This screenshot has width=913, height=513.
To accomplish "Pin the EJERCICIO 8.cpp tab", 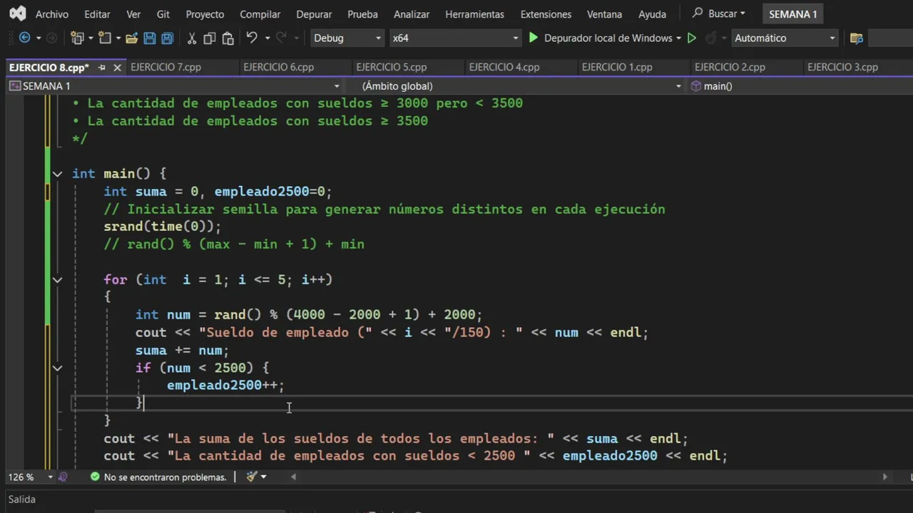I will pos(101,67).
